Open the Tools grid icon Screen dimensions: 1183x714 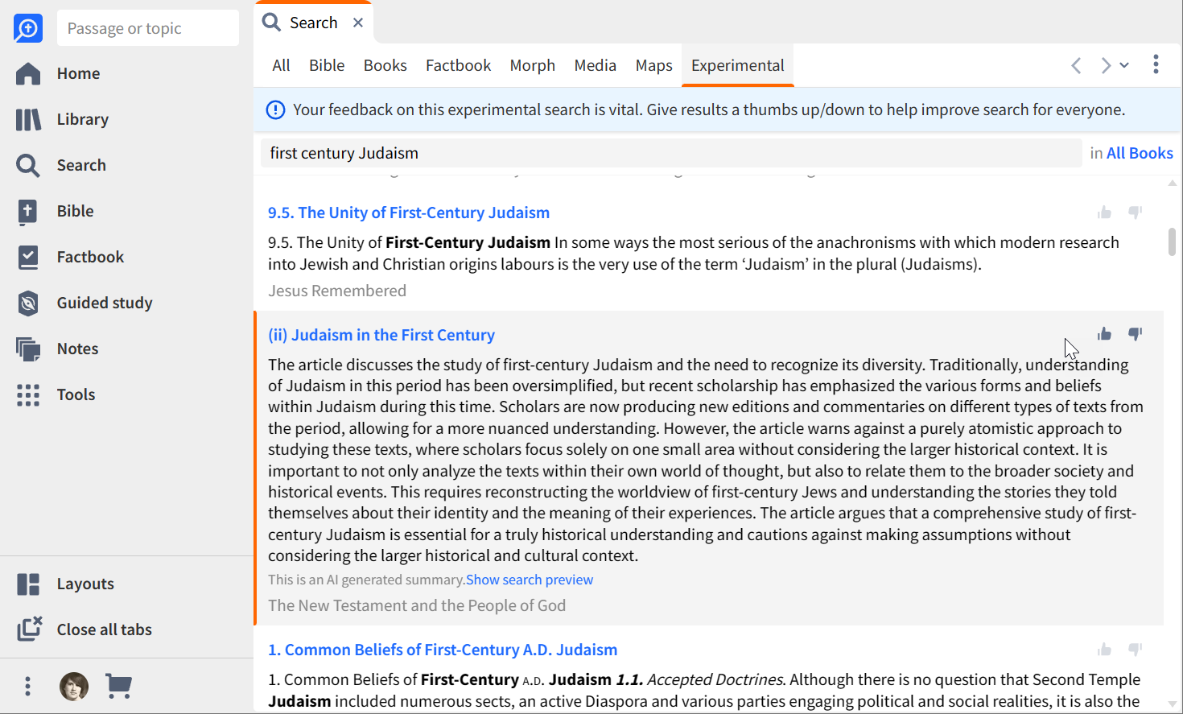(28, 394)
